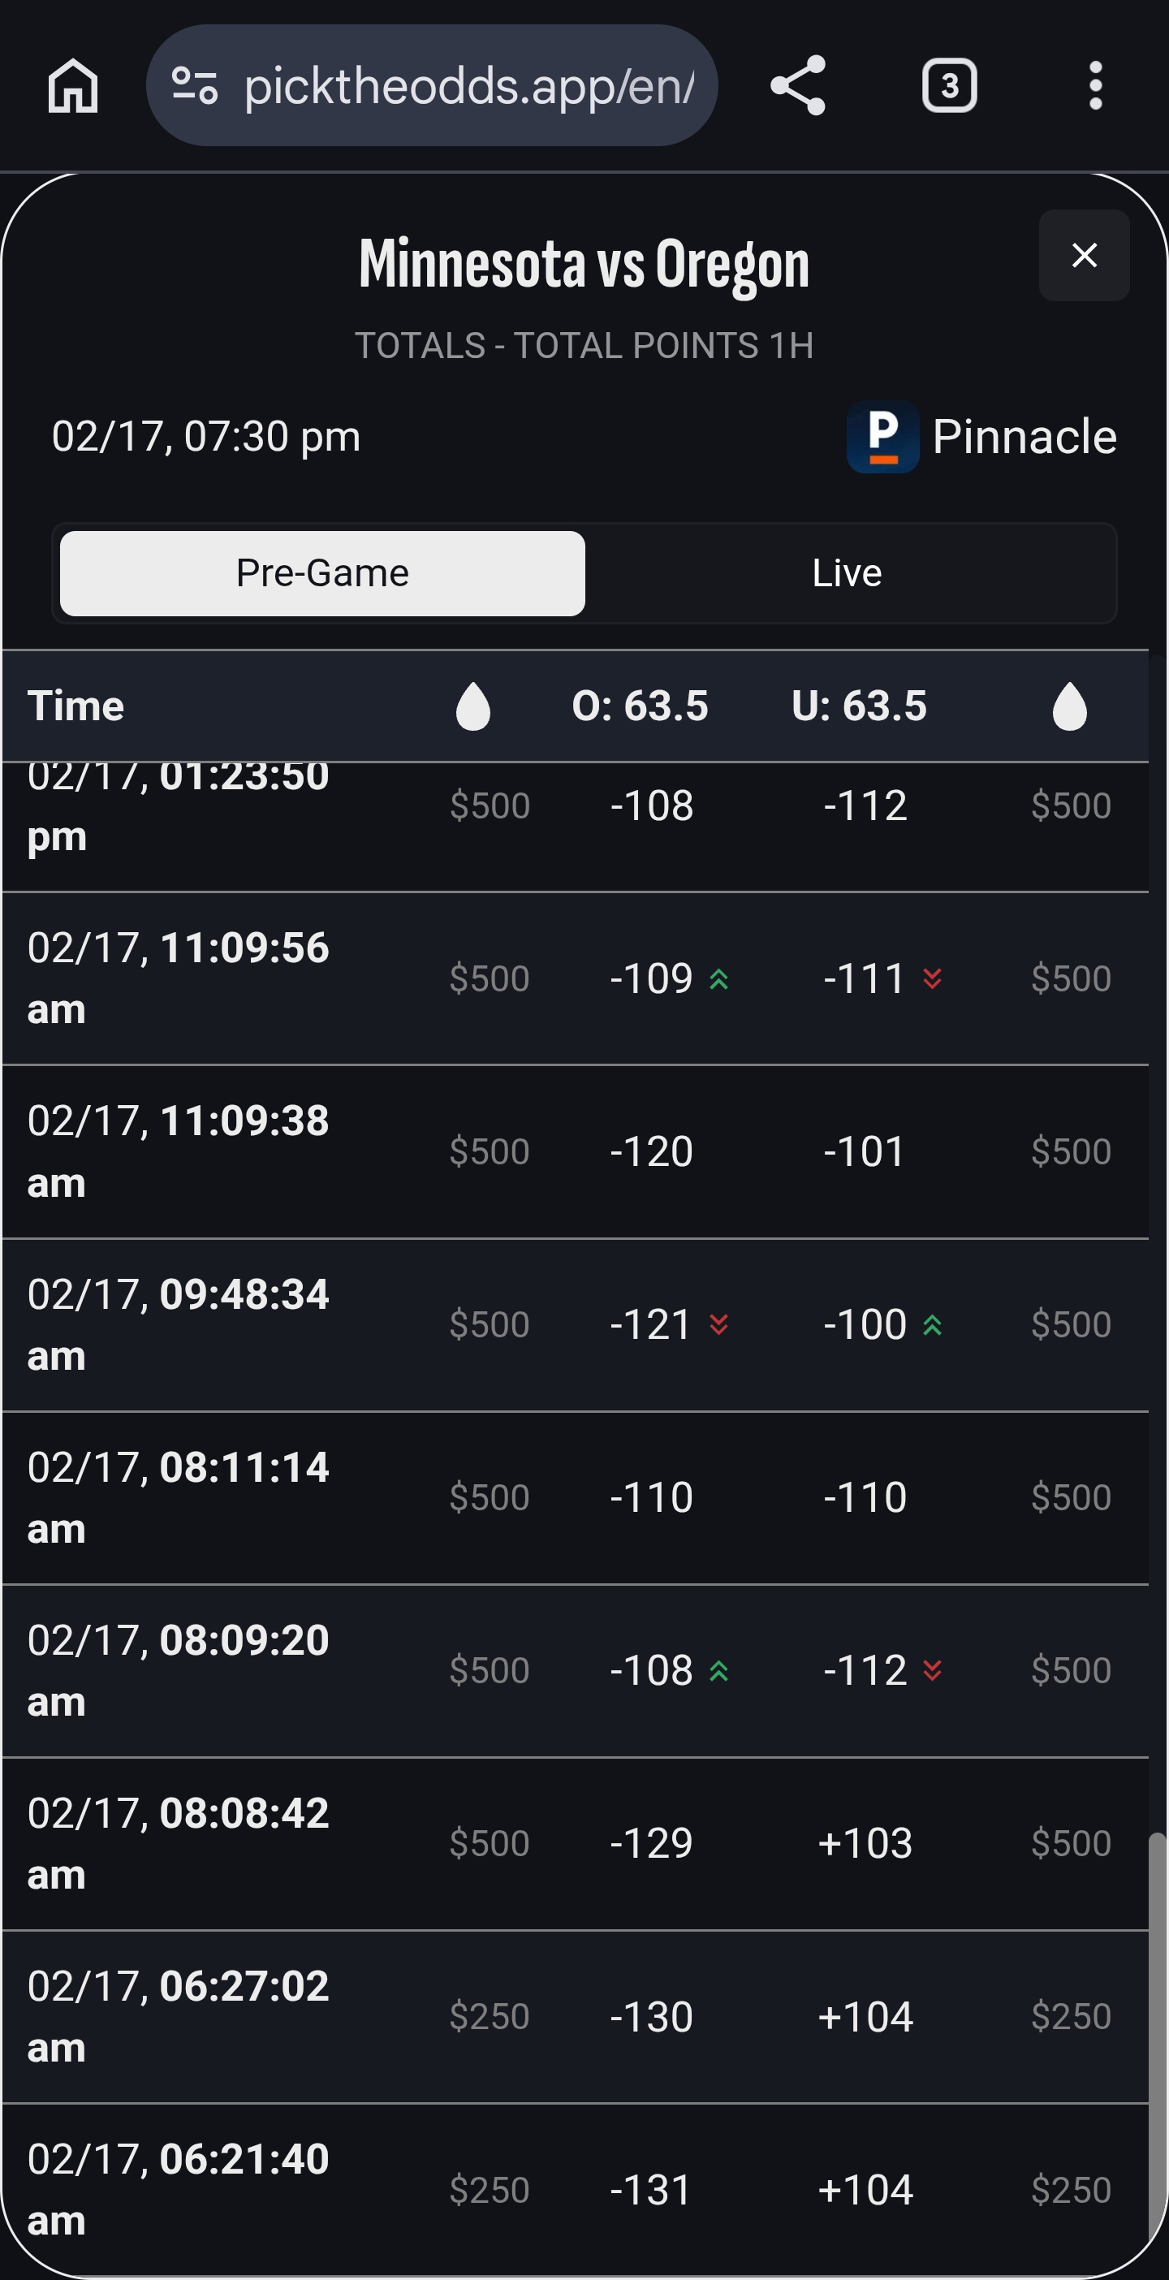Open the tab switcher showing 3 tabs
Screen dimensions: 1169x2280
pyautogui.click(x=949, y=86)
